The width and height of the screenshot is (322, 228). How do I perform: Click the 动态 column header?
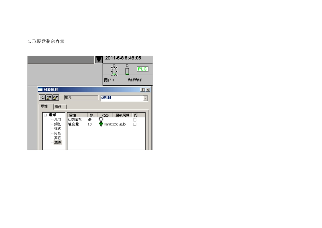click(x=105, y=115)
